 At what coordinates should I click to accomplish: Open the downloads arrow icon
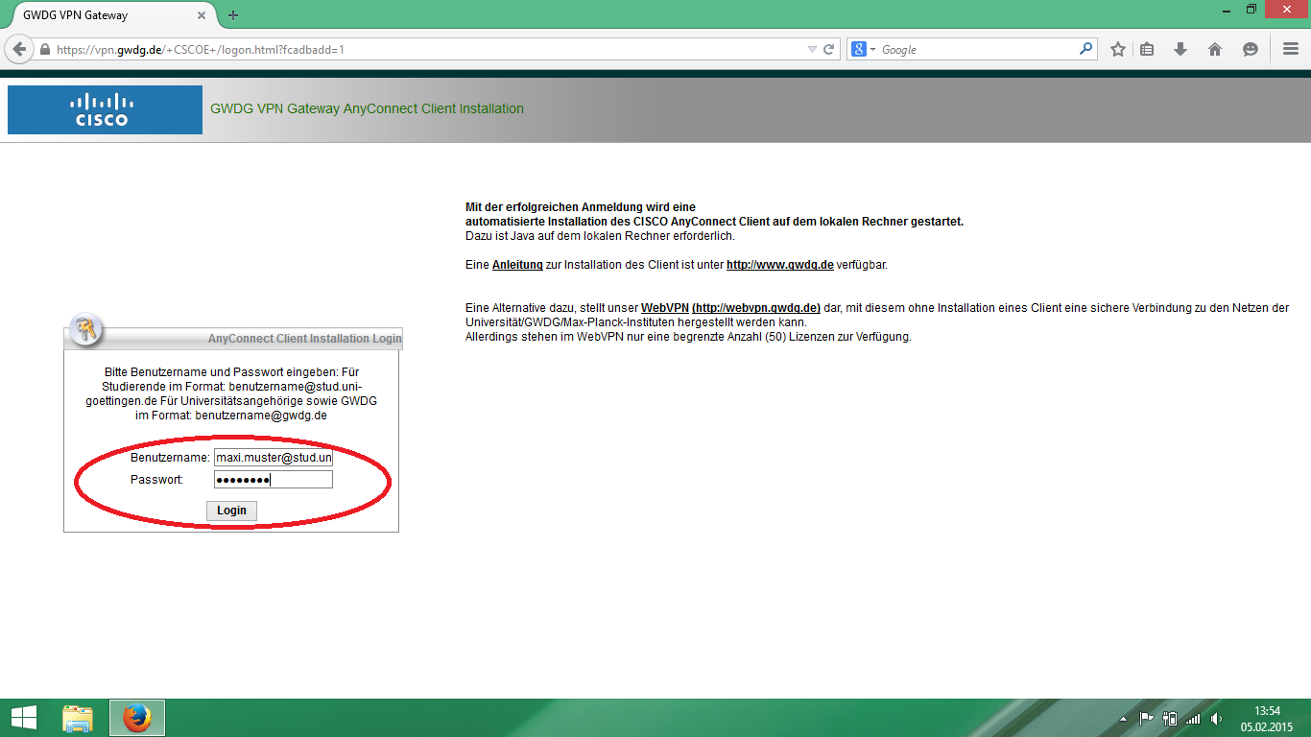click(x=1180, y=49)
